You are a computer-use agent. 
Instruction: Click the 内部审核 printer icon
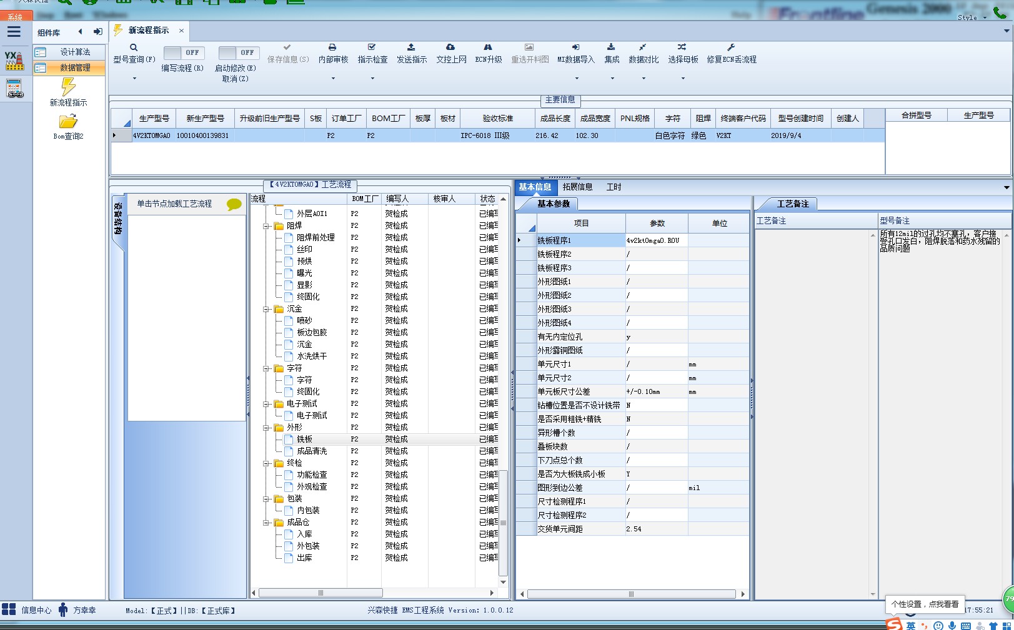332,47
